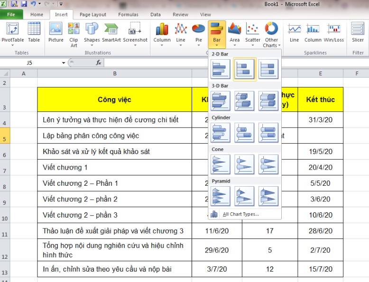Open the File tab
The width and height of the screenshot is (369, 282).
[11, 15]
